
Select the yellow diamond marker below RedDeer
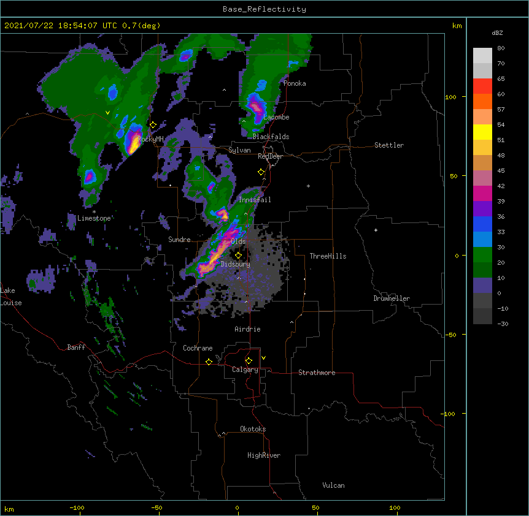[261, 172]
